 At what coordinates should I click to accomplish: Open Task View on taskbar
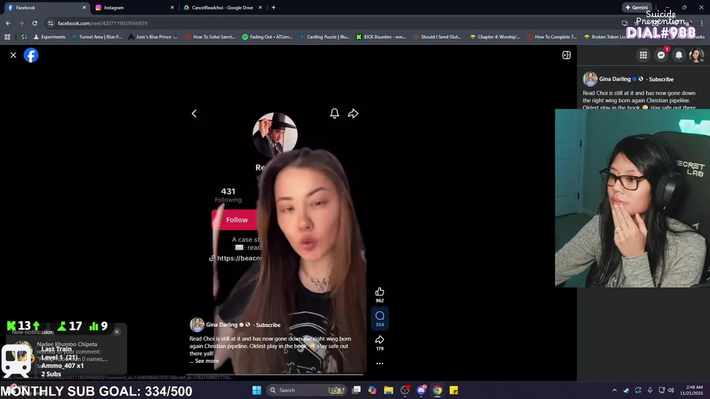click(x=357, y=390)
